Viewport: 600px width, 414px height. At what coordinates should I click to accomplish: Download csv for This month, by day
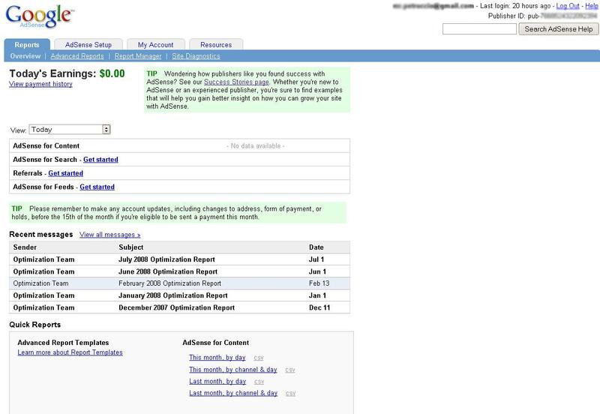(x=259, y=358)
